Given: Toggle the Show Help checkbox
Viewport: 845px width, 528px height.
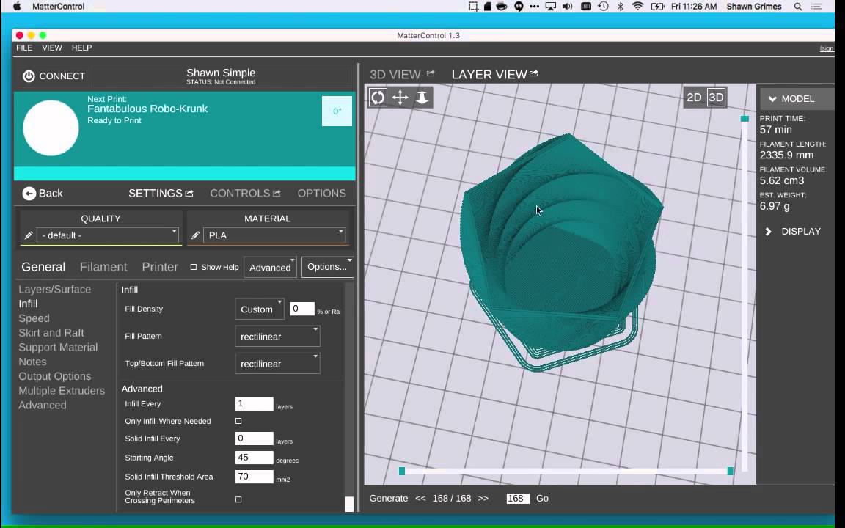Looking at the screenshot, I should [194, 267].
